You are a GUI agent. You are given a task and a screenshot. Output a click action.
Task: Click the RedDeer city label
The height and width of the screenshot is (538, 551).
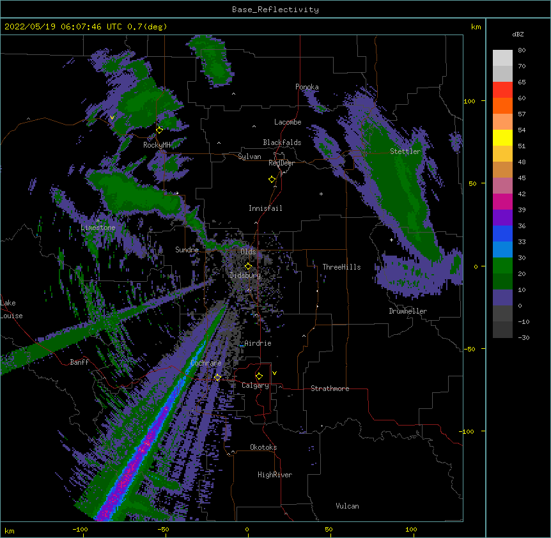coord(281,163)
